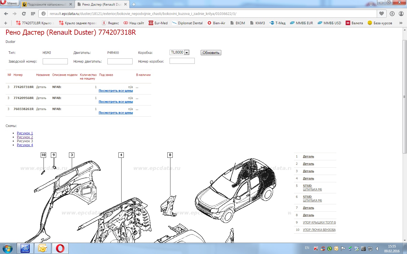Open the Eur-Med bookmark
Viewport: 407px width, 254px height.
click(158, 23)
